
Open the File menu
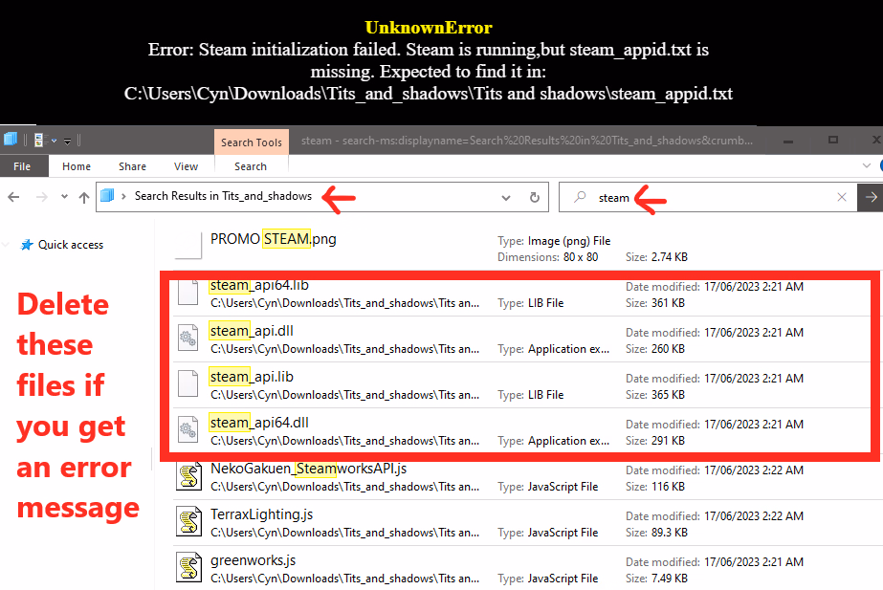click(22, 166)
